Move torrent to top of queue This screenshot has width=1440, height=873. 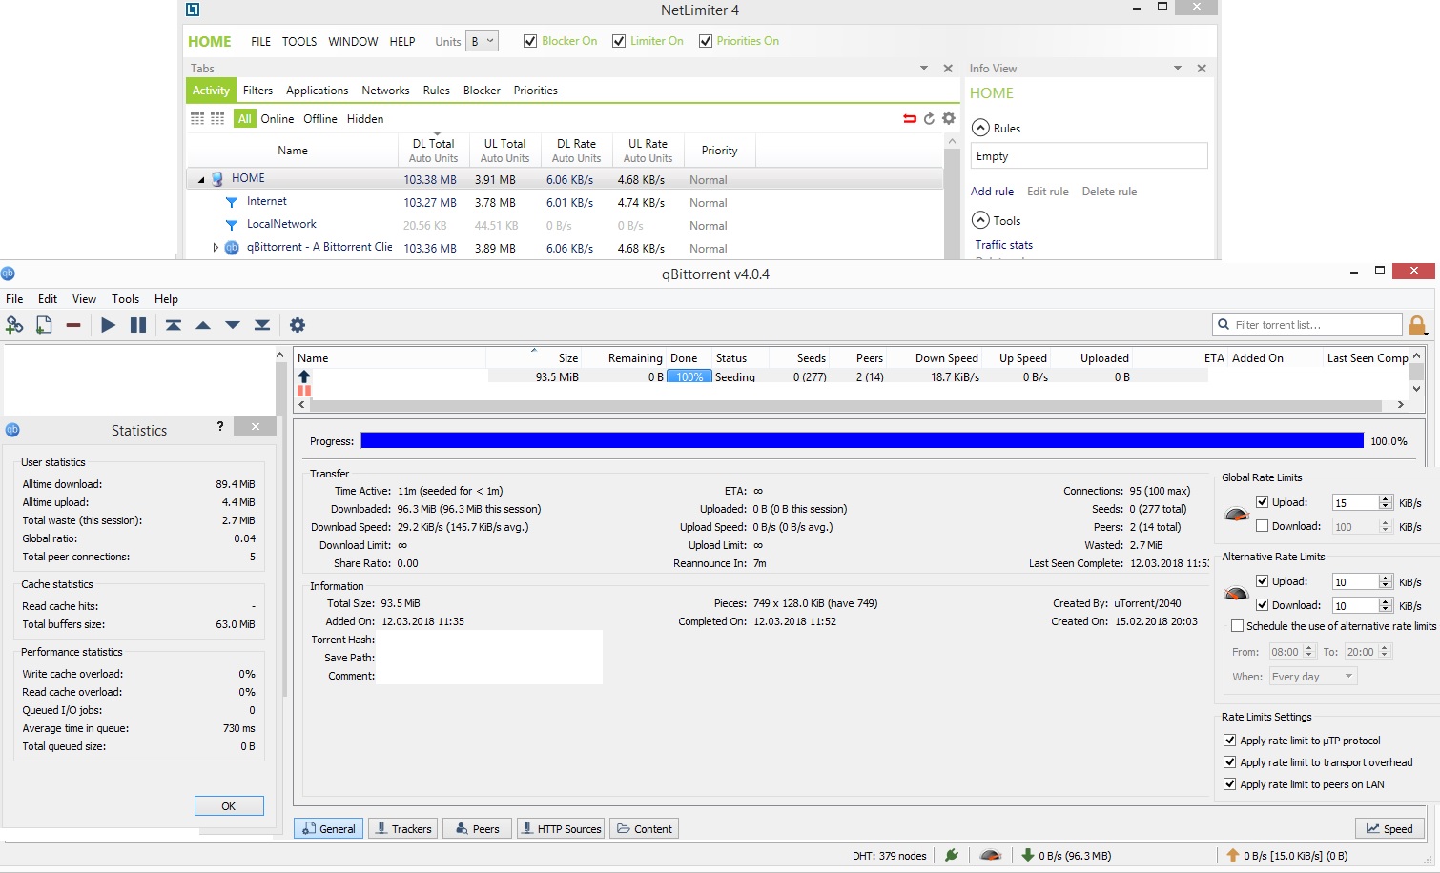[x=174, y=325]
